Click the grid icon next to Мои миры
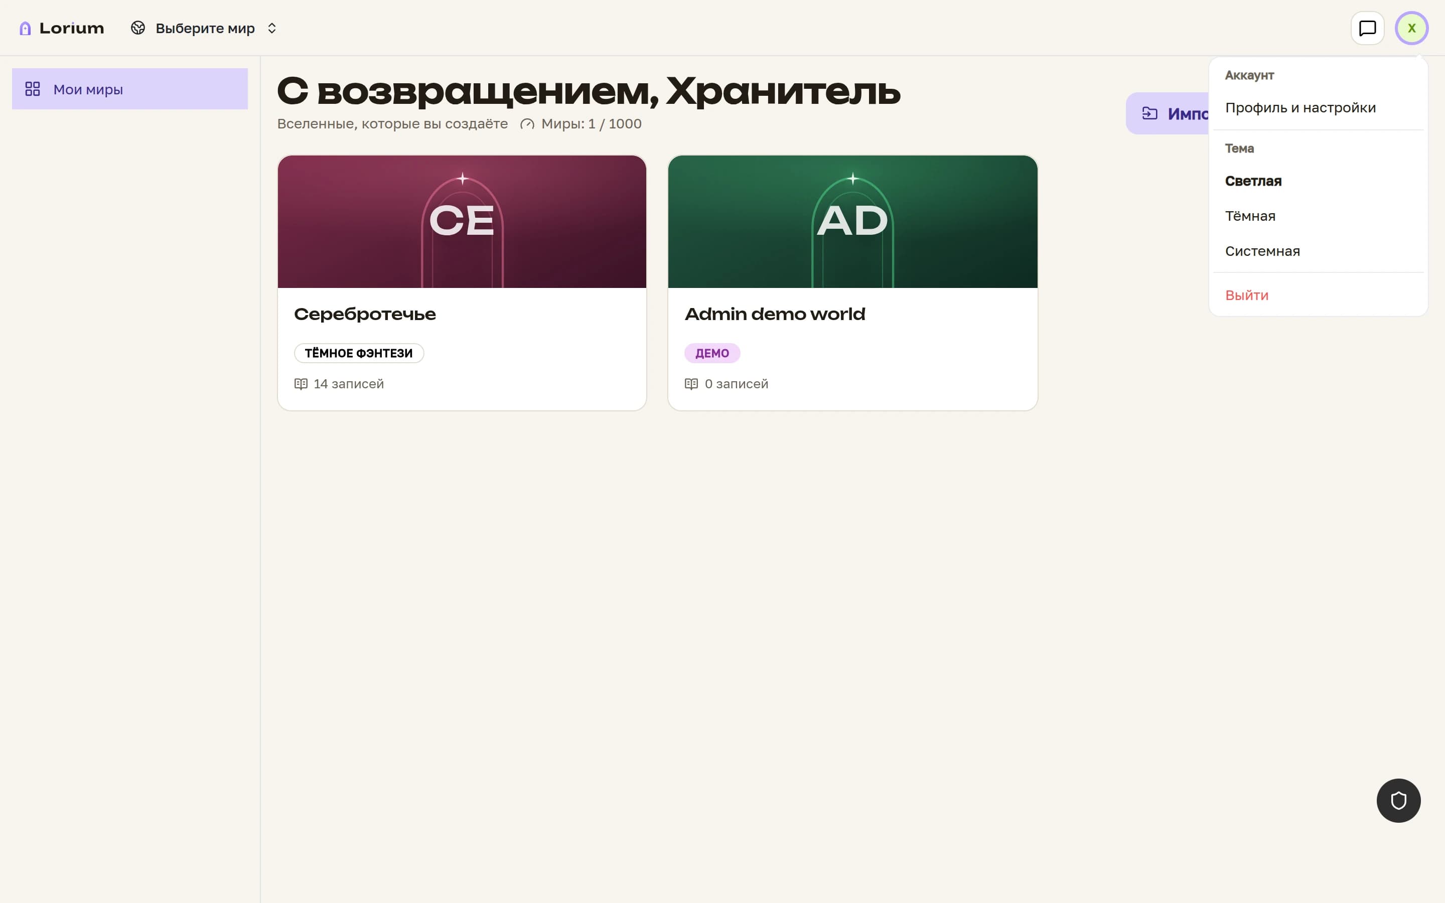The image size is (1445, 903). 33,89
